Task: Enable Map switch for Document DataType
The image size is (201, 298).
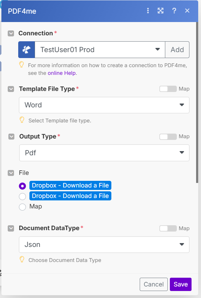Action: click(168, 228)
